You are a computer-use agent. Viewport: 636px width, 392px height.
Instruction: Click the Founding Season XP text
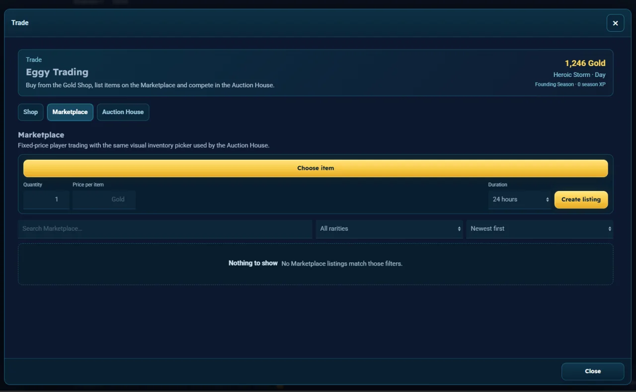(x=570, y=84)
